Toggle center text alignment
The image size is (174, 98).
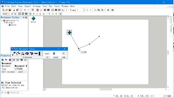tap(53, 14)
